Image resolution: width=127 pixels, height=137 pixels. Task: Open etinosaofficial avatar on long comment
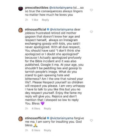pos(21,30)
